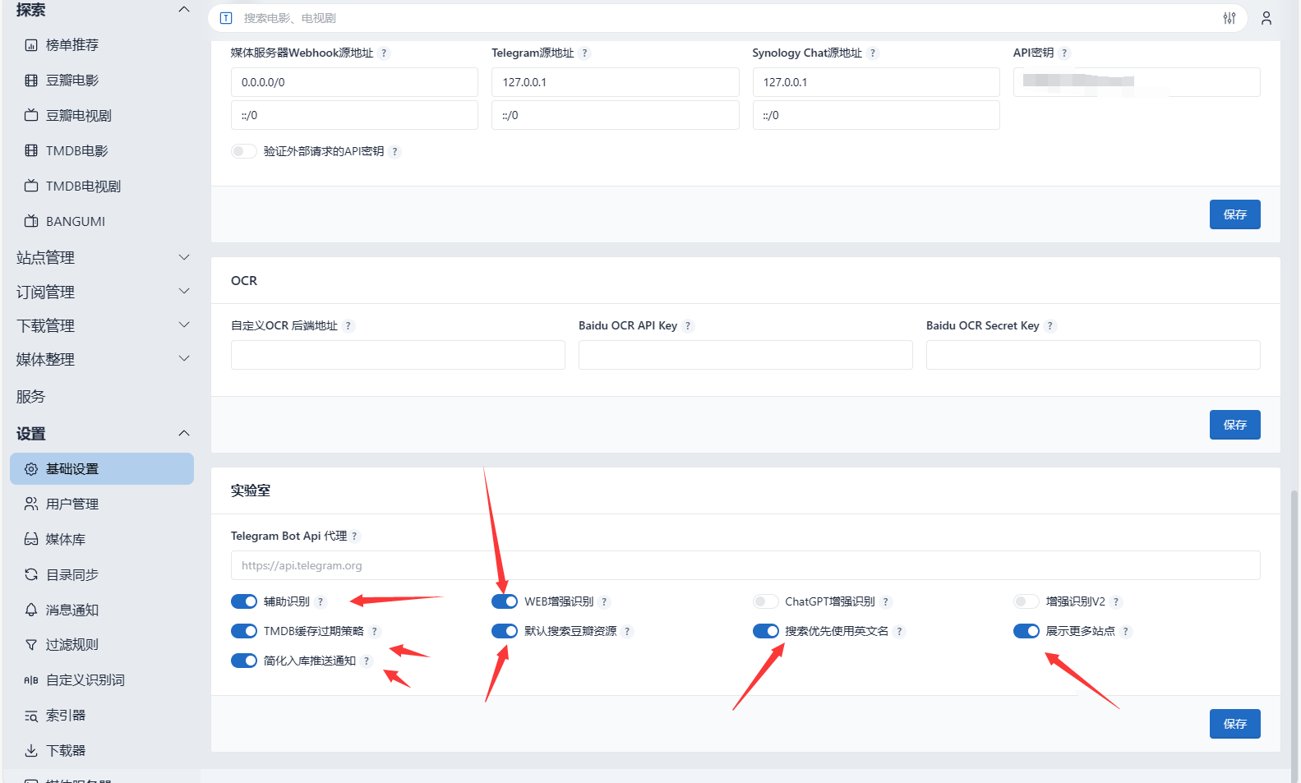Click the 下载器 download icon
The height and width of the screenshot is (783, 1301).
[x=31, y=750]
